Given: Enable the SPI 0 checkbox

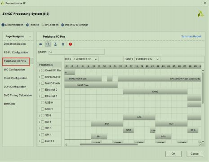Looking at the screenshot, I should pos(43,128).
